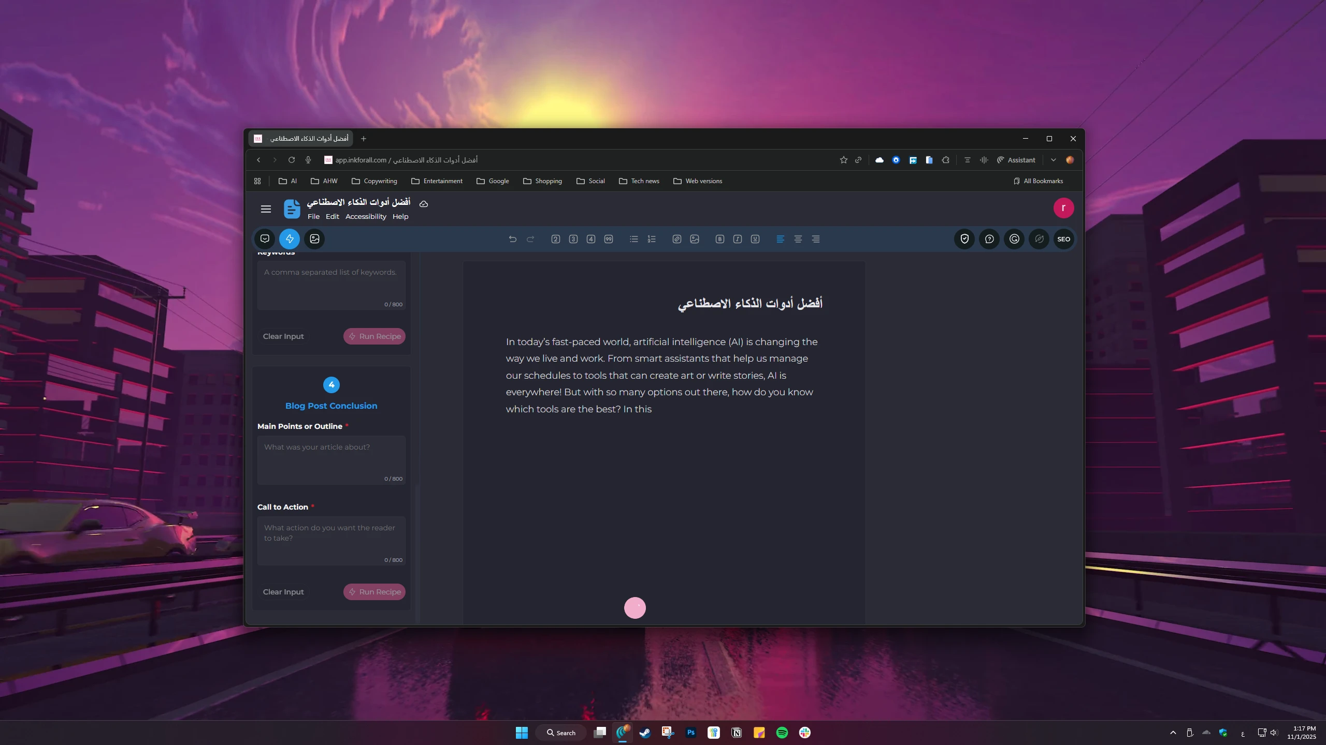1326x745 pixels.
Task: Insert a block quote
Action: click(609, 239)
